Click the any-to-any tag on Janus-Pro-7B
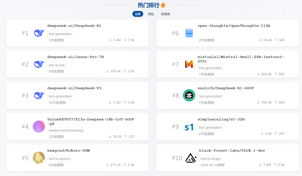This screenshot has width=302, height=176. pyautogui.click(x=57, y=65)
